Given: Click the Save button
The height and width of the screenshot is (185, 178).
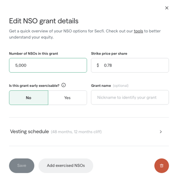Looking at the screenshot, I should tap(22, 166).
